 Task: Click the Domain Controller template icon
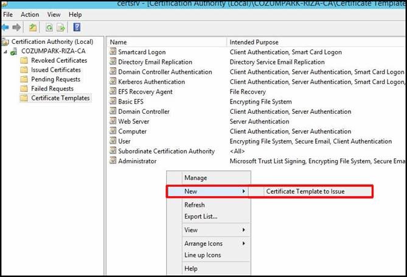113,111
